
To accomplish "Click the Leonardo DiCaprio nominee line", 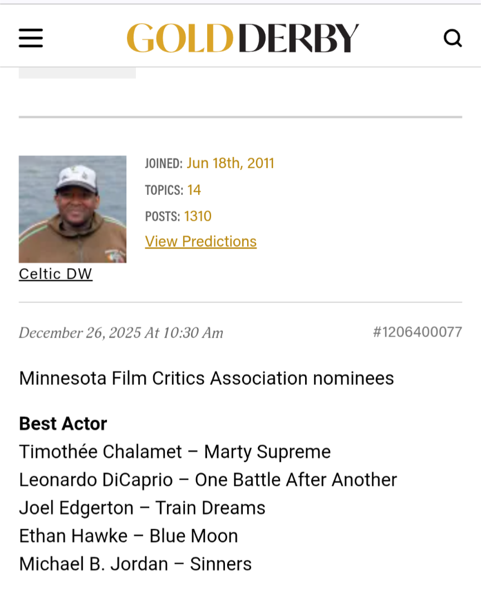I will point(208,480).
